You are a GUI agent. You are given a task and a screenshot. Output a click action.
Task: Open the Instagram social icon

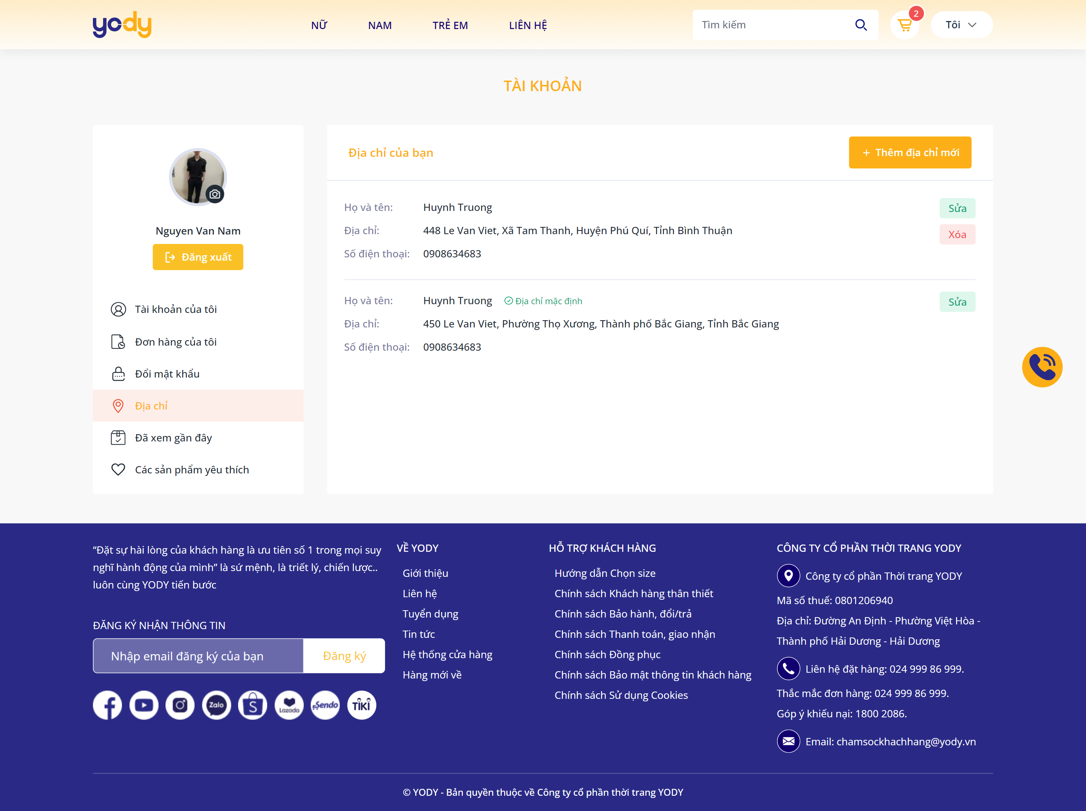(180, 705)
